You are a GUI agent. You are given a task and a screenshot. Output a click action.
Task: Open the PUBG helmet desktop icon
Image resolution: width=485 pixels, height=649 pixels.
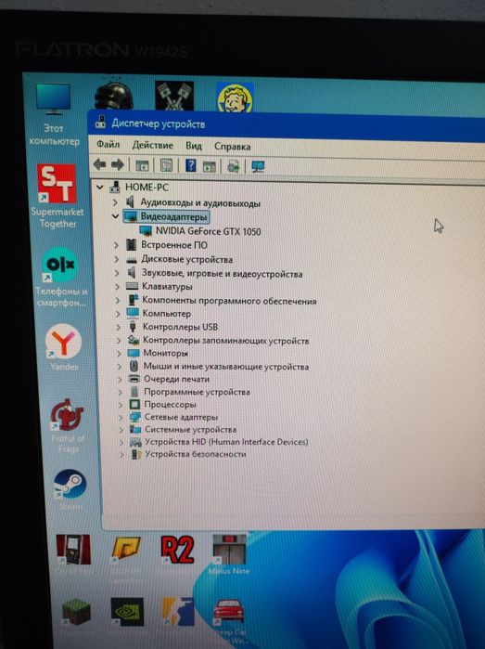114,97
